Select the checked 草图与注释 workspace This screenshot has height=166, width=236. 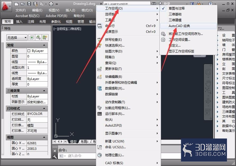pos(188,8)
